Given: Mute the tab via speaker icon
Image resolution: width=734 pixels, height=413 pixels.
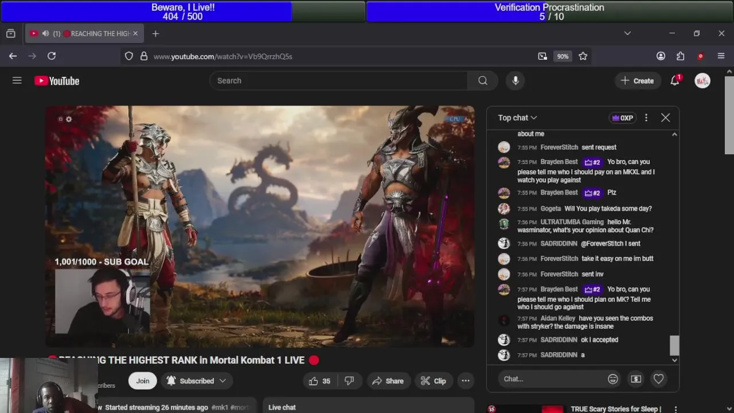Looking at the screenshot, I should pos(45,34).
